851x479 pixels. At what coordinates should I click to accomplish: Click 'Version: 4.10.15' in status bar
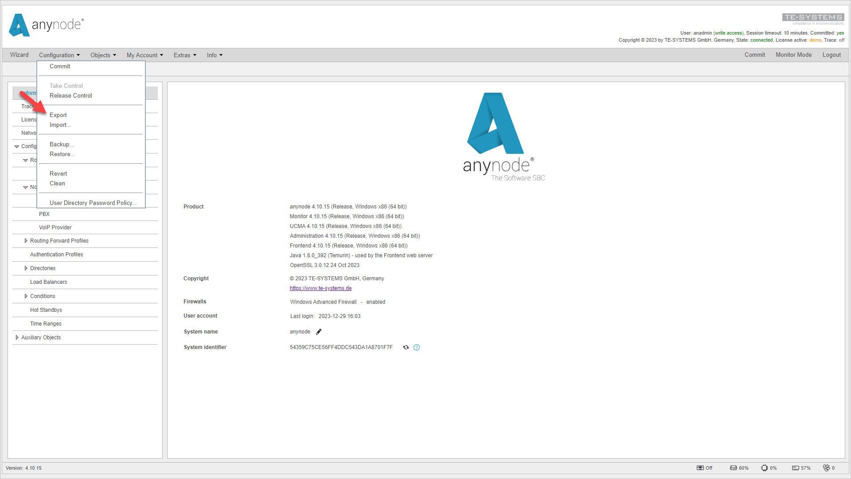pos(23,468)
